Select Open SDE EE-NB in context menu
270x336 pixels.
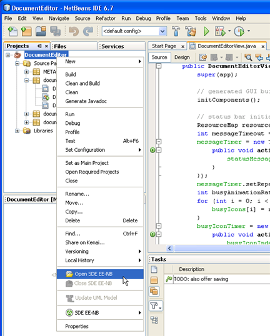point(100,274)
